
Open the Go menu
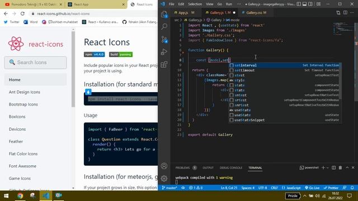pyautogui.click(x=220, y=4)
